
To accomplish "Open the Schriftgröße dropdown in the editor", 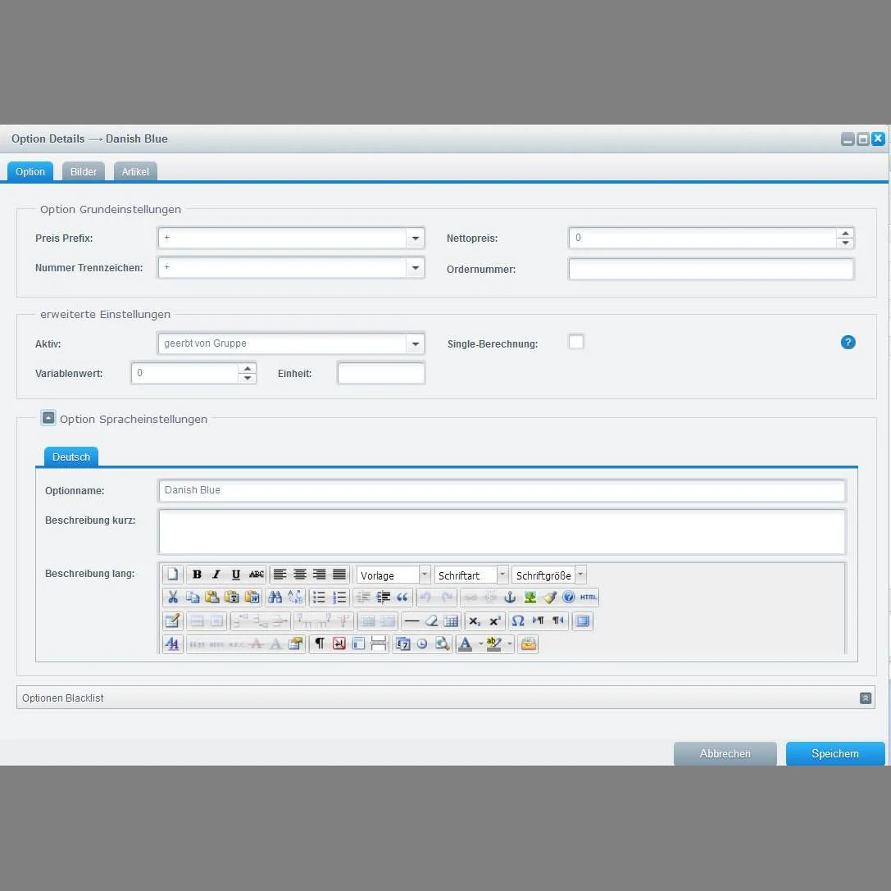I will click(580, 575).
